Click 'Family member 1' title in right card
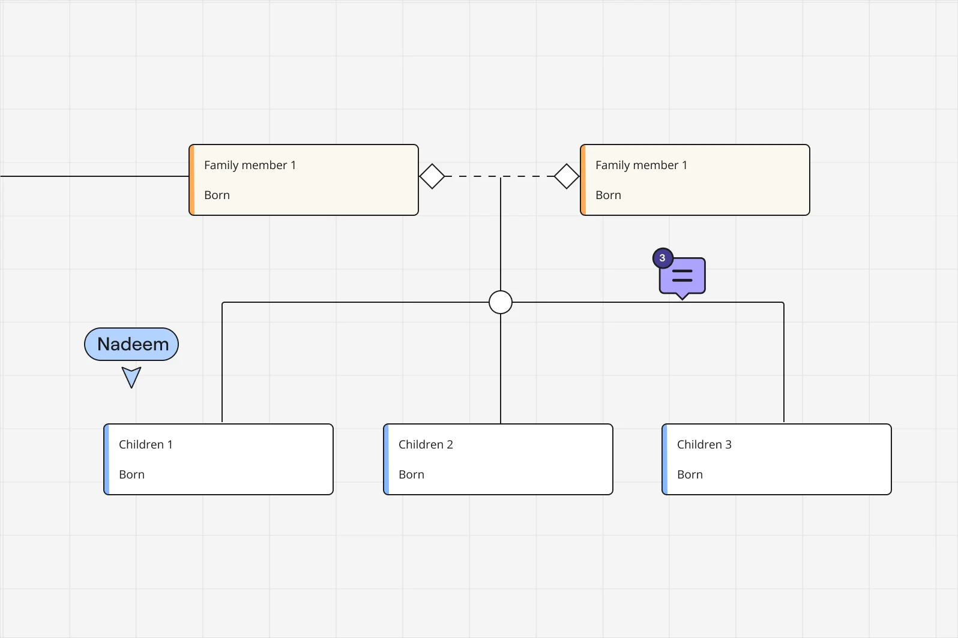 click(x=641, y=165)
